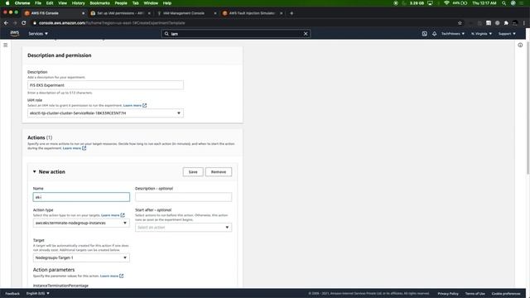Viewport: 530px width, 298px height.
Task: Open the notifications bell in the AWS header
Action: click(x=434, y=33)
